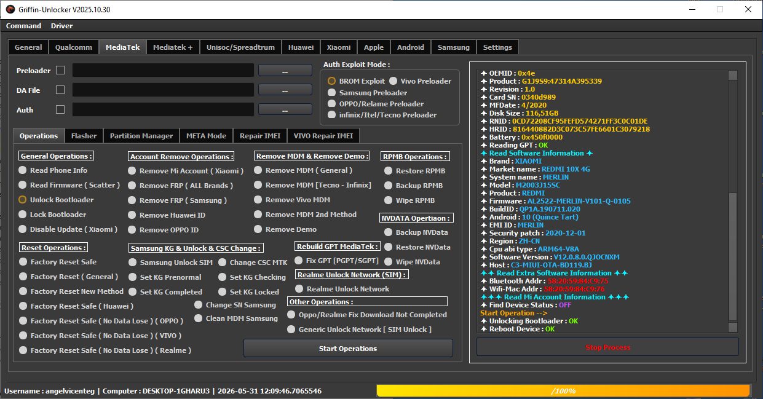
Task: Select Realme Unlock Network option
Action: (x=342, y=289)
